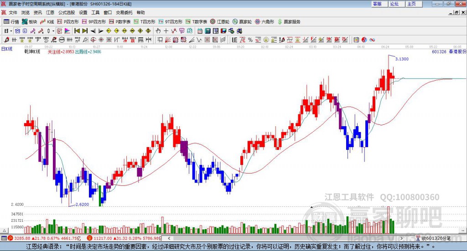Expand the candlestick style dropdown arrow
467x251 pixels.
(53, 31)
